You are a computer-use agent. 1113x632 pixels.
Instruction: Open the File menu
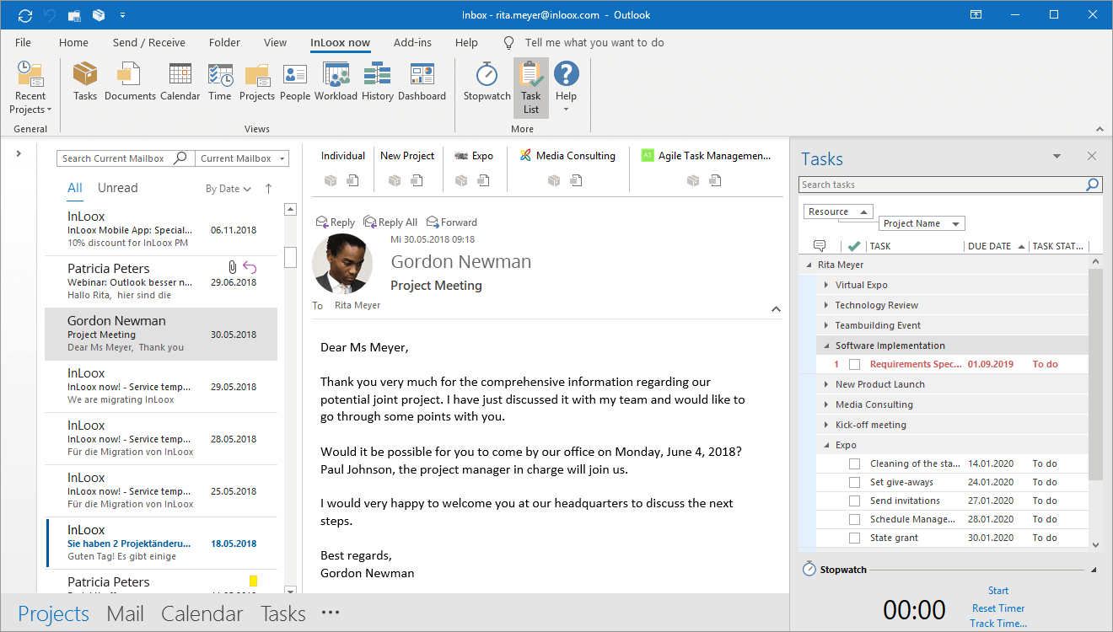[24, 42]
